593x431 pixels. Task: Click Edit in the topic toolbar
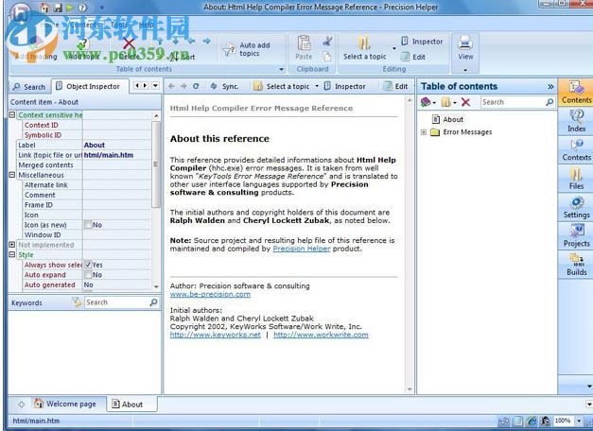coord(396,86)
